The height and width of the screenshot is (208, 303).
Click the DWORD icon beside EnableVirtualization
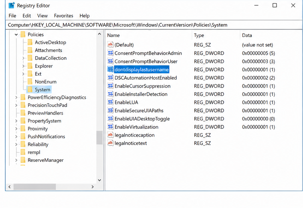[x=110, y=126]
